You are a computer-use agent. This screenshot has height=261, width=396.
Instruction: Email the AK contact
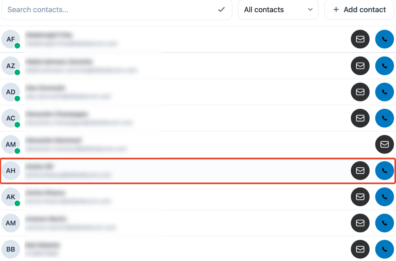click(x=360, y=197)
